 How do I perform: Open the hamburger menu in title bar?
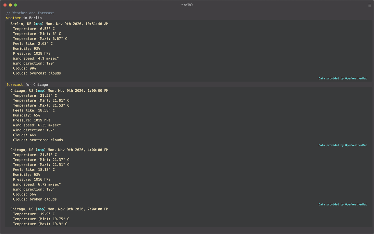370,5
